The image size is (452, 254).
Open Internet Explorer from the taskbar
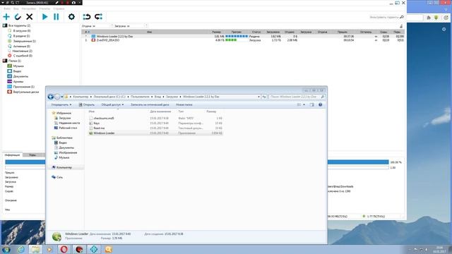tap(20, 249)
